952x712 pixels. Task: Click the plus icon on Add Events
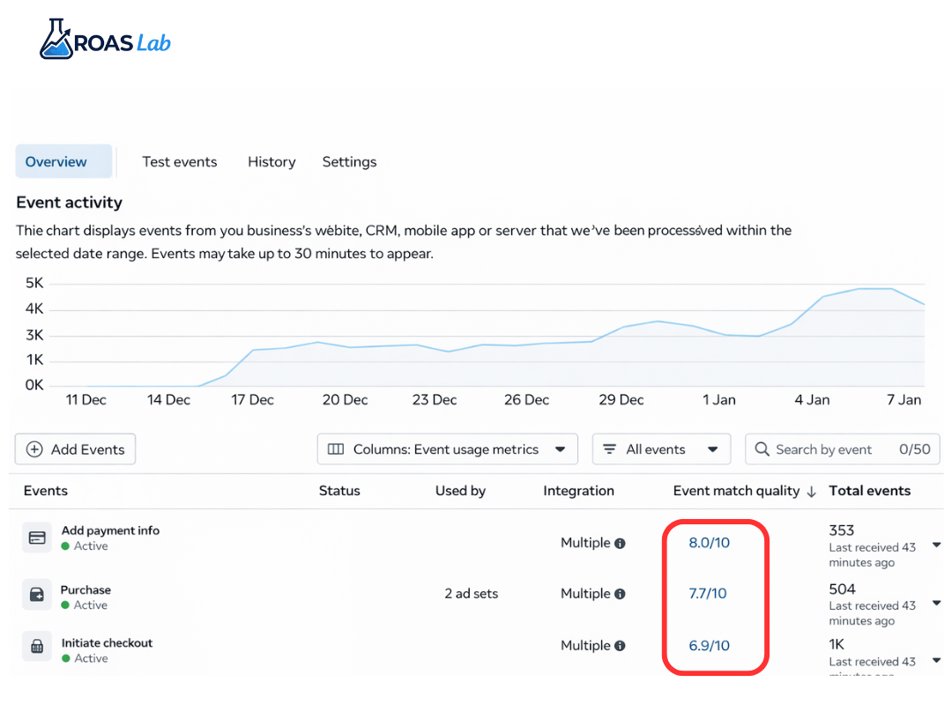[x=34, y=449]
